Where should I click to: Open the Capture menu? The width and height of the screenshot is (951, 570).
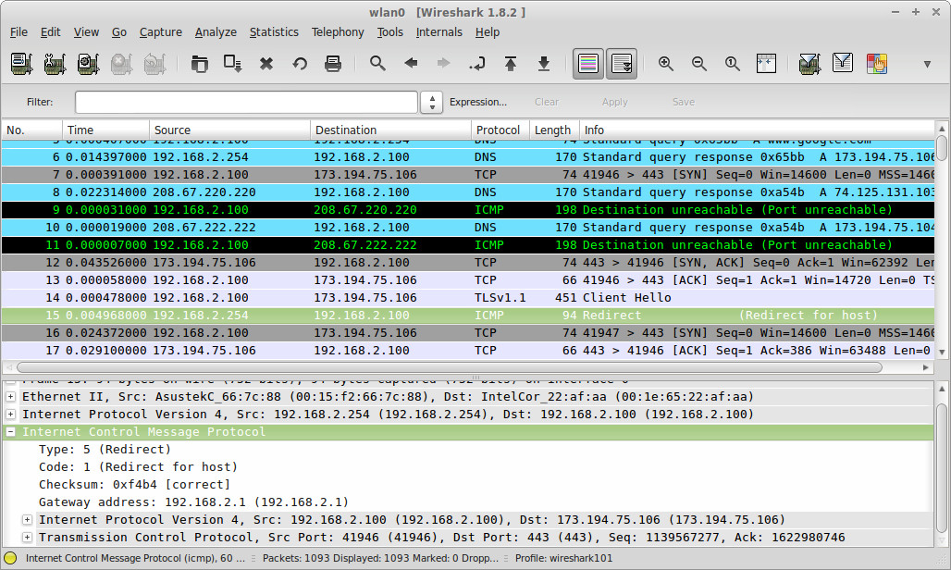pyautogui.click(x=161, y=32)
